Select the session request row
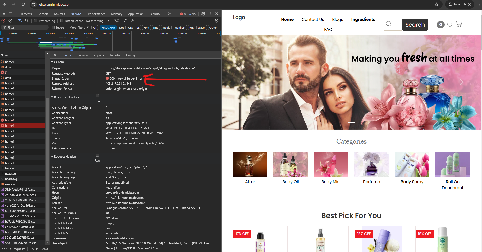 23,184
